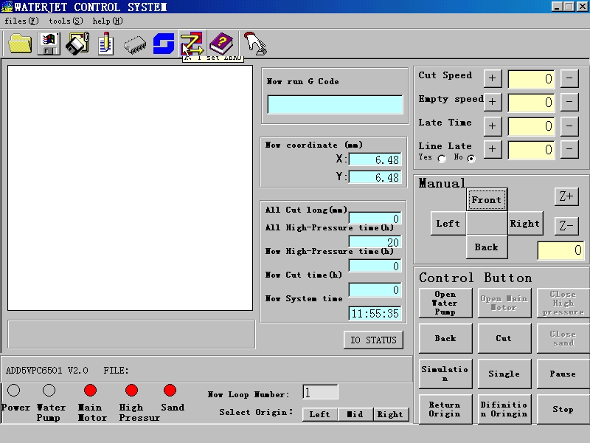The height and width of the screenshot is (443, 590).
Task: Open the tools menu
Action: pyautogui.click(x=65, y=21)
